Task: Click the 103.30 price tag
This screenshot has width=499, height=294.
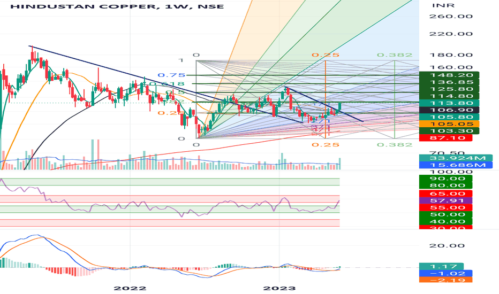Action: (x=449, y=131)
